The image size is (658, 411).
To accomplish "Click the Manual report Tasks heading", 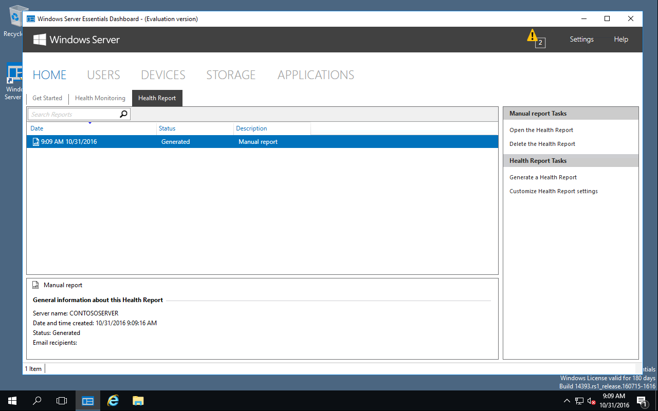I will pos(538,114).
